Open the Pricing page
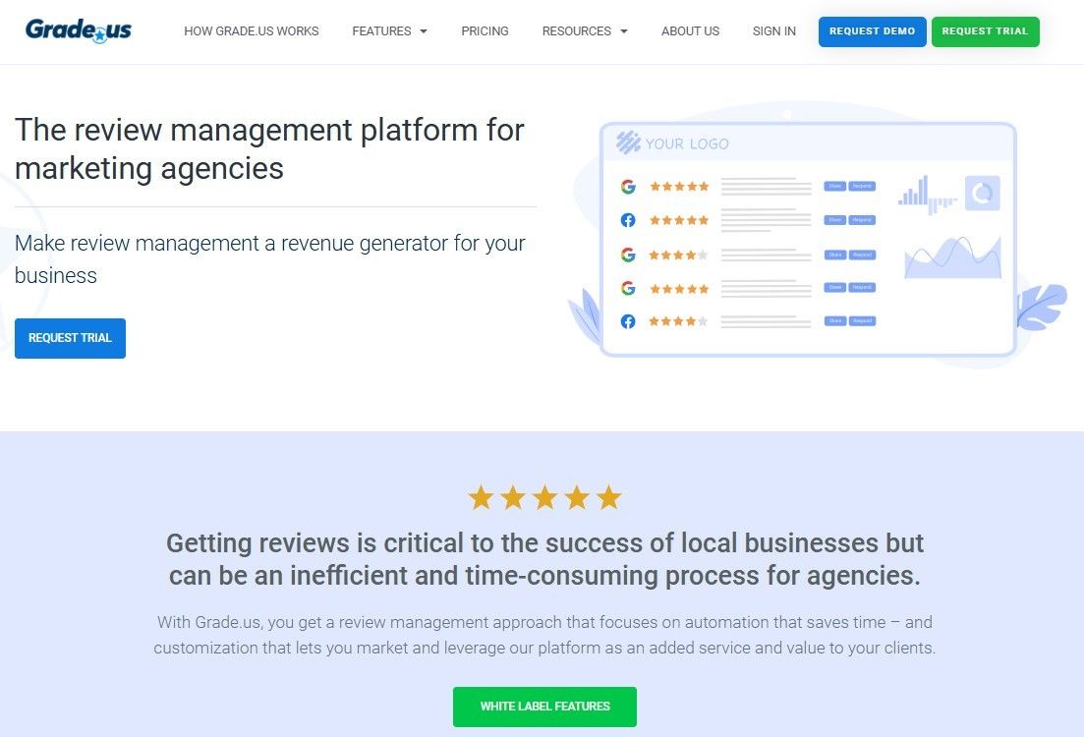This screenshot has height=737, width=1084. coord(485,31)
